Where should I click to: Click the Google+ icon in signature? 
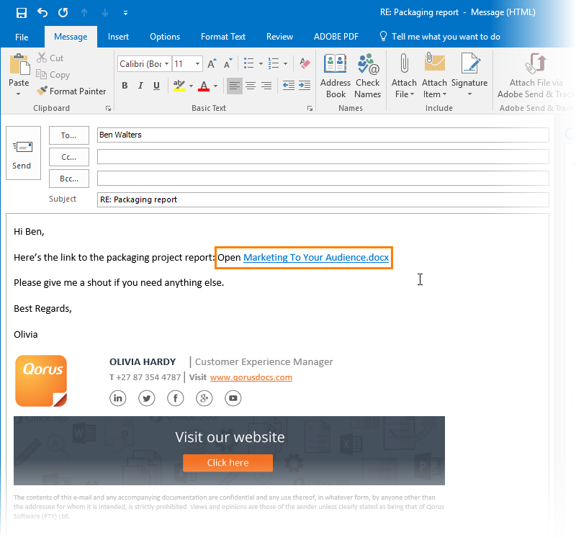204,398
